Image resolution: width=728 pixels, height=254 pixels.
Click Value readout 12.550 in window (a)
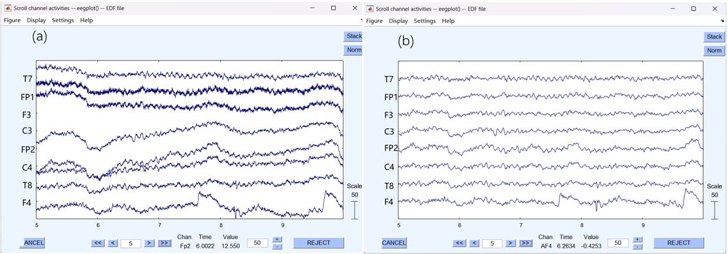(230, 246)
